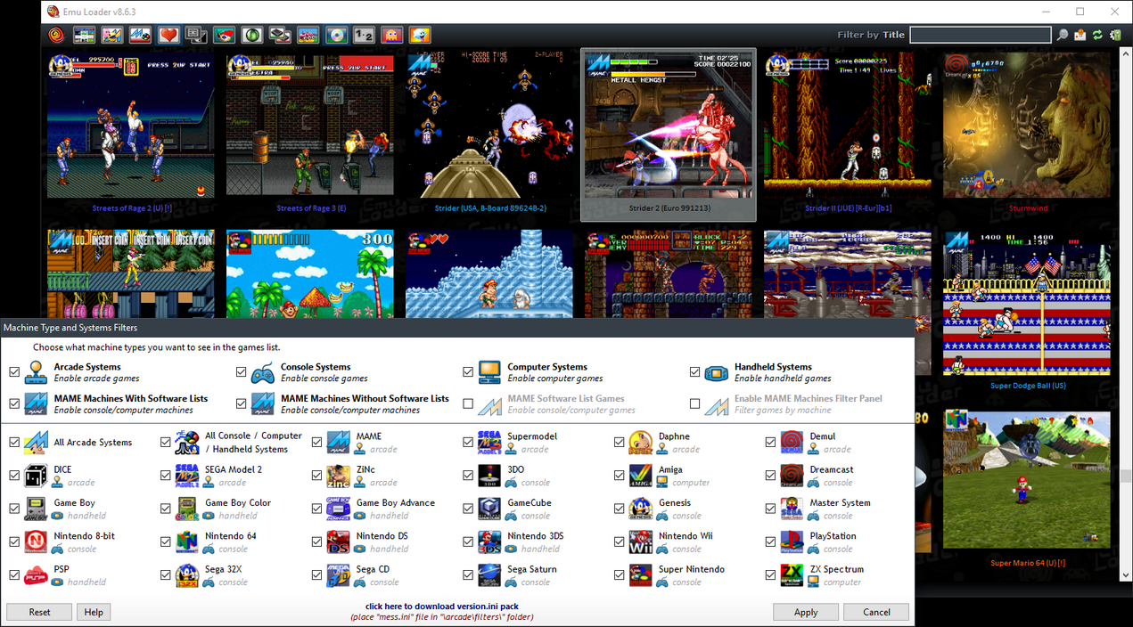
Task: Toggle the MAME Machines With Software Lists checkbox
Action: pyautogui.click(x=14, y=404)
